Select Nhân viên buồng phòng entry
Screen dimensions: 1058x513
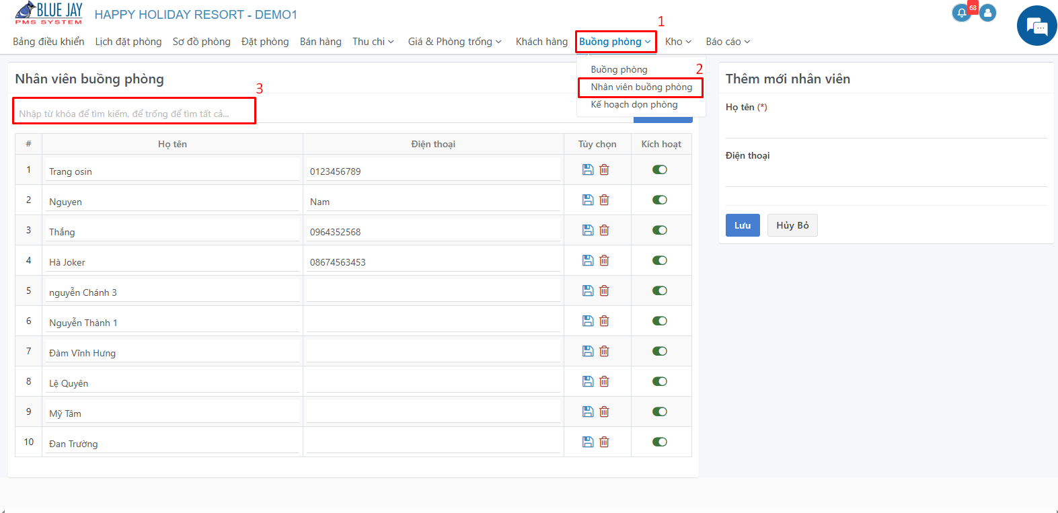pyautogui.click(x=642, y=87)
